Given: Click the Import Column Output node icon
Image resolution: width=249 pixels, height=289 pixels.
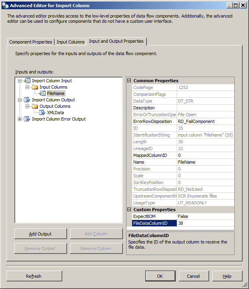Looking at the screenshot, I should (27, 100).
